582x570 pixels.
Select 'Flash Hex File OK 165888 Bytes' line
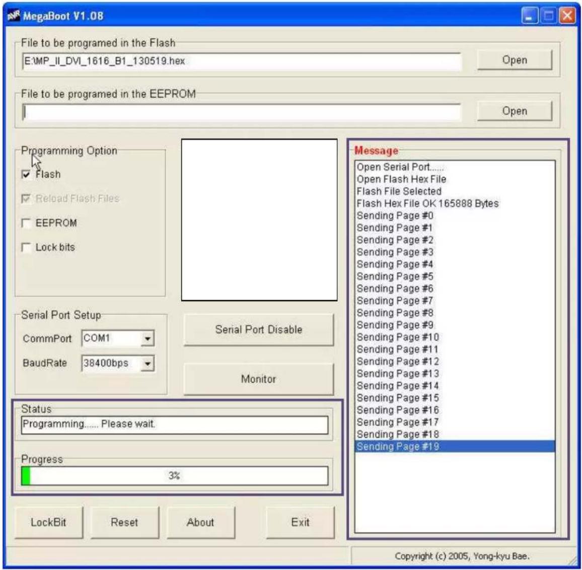click(454, 203)
